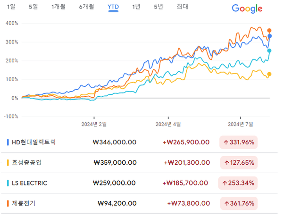
Task: Click the yellow 효성중공업 chart endpoint dot
Action: [x=269, y=74]
